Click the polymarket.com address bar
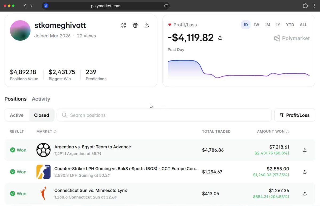Image resolution: width=320 pixels, height=206 pixels. pos(105,6)
